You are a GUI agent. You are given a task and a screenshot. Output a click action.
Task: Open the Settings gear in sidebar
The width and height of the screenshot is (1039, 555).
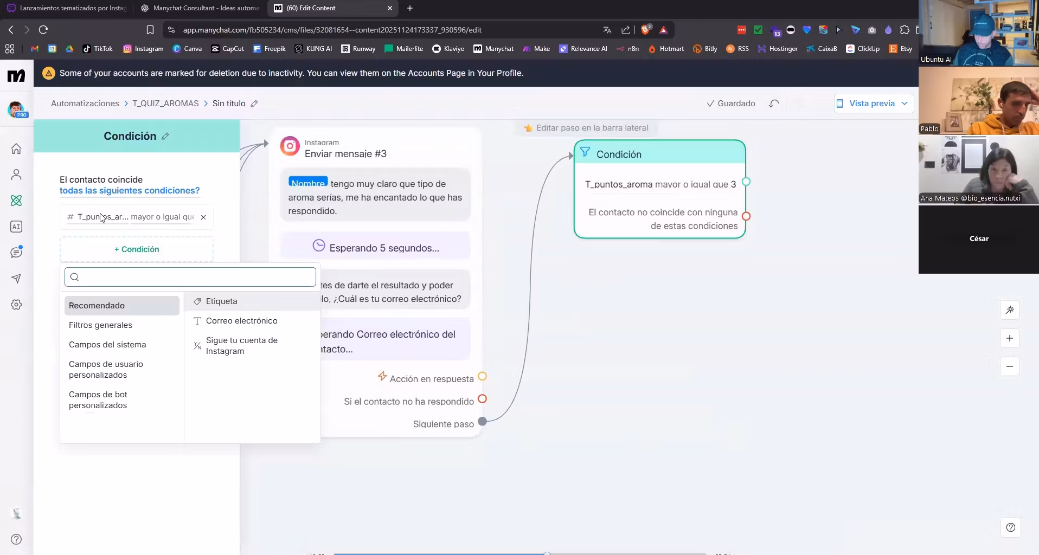click(16, 305)
